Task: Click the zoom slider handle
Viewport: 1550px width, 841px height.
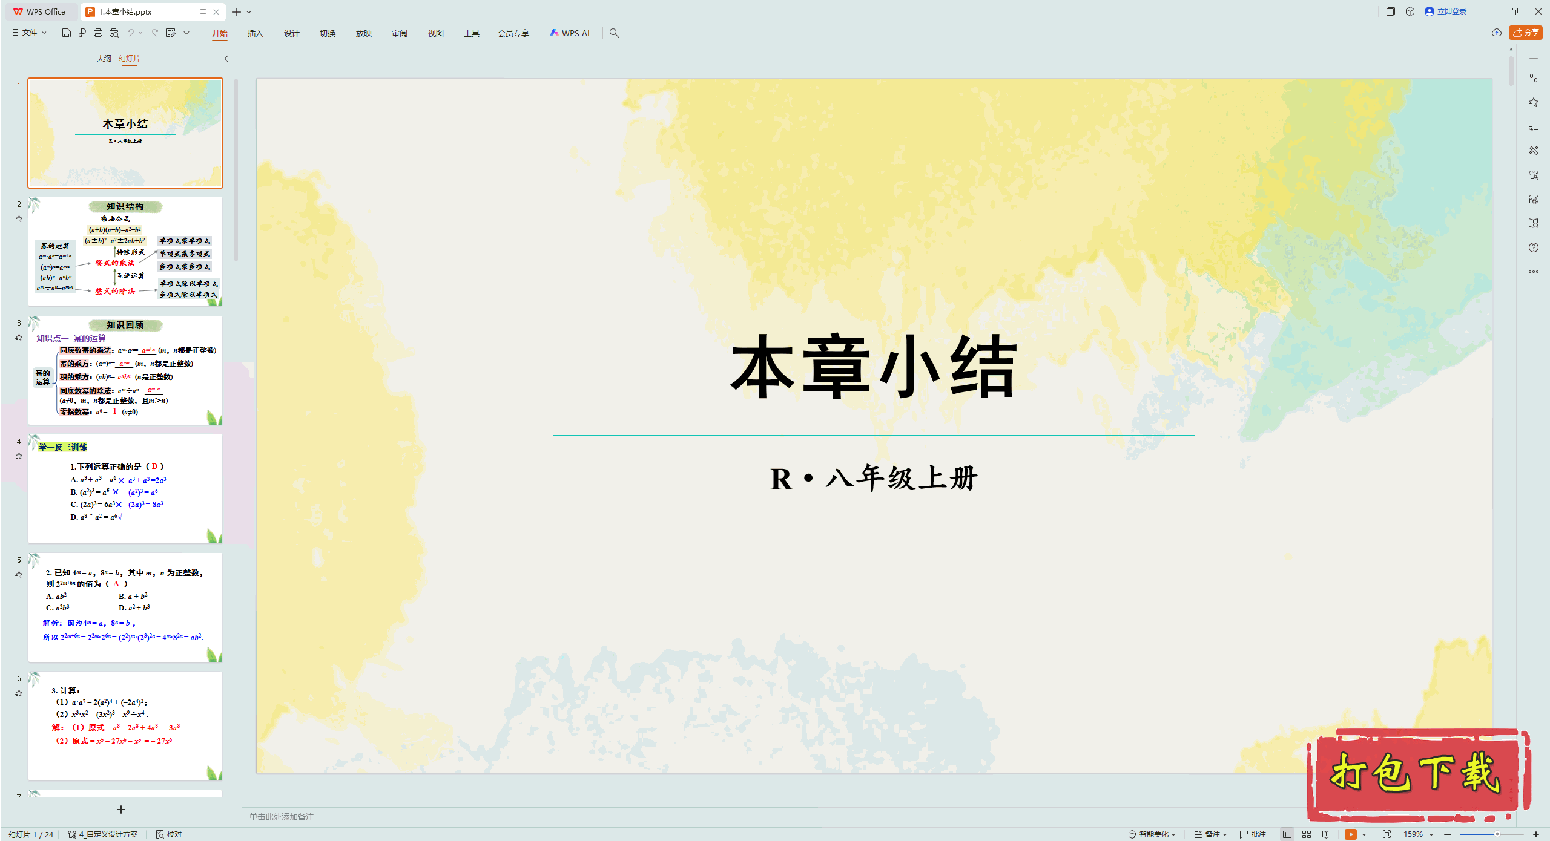Action: [1497, 834]
